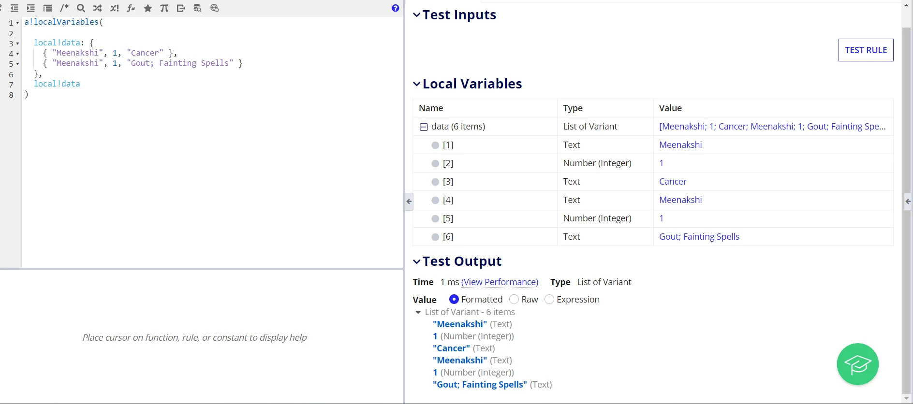Screen dimensions: 913x404
Task: Click the TEST RULE button
Action: [866, 50]
